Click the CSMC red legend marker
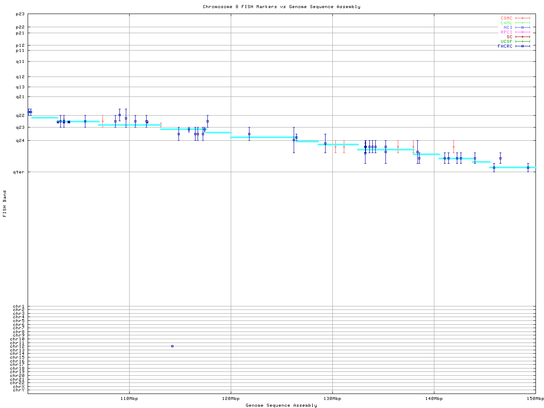544x408 pixels. [x=522, y=18]
